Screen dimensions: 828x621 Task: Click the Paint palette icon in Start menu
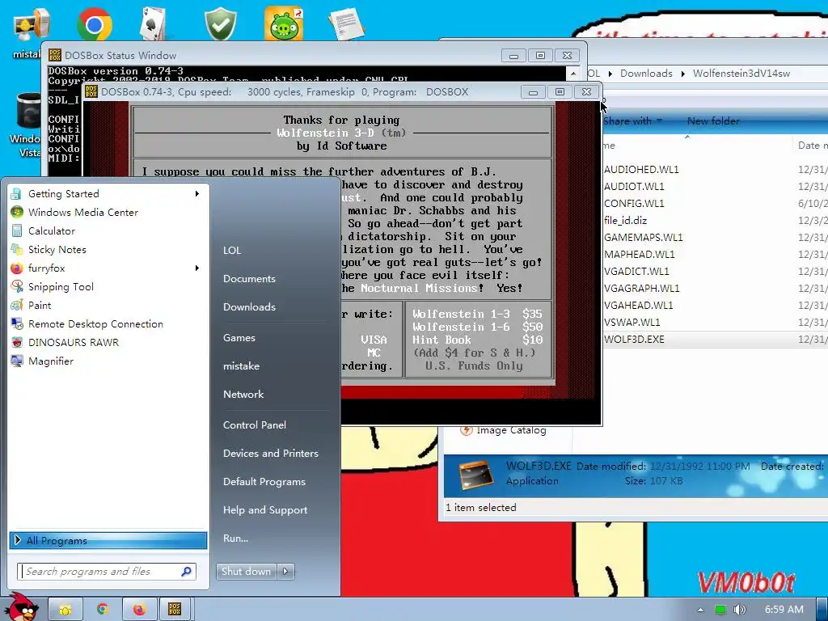(17, 305)
